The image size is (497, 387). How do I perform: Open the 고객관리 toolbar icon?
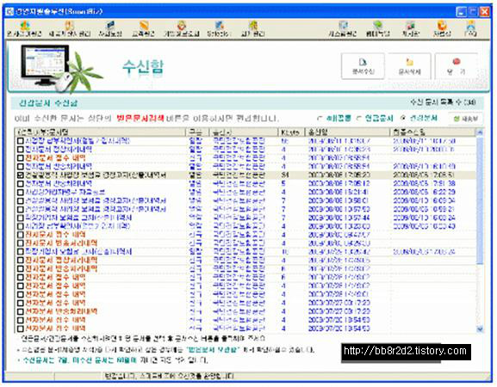click(143, 29)
